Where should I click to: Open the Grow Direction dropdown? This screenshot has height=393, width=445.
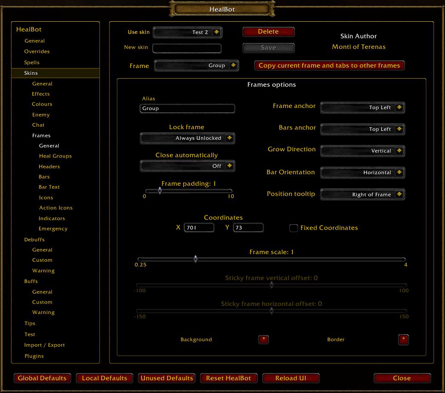[x=399, y=151]
